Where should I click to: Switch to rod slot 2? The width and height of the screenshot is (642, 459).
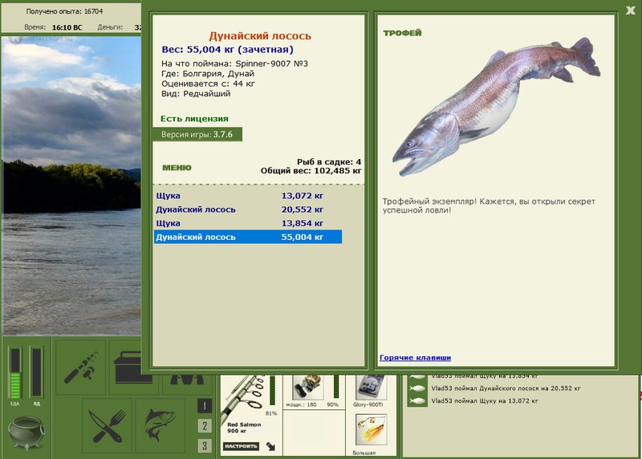coord(205,426)
